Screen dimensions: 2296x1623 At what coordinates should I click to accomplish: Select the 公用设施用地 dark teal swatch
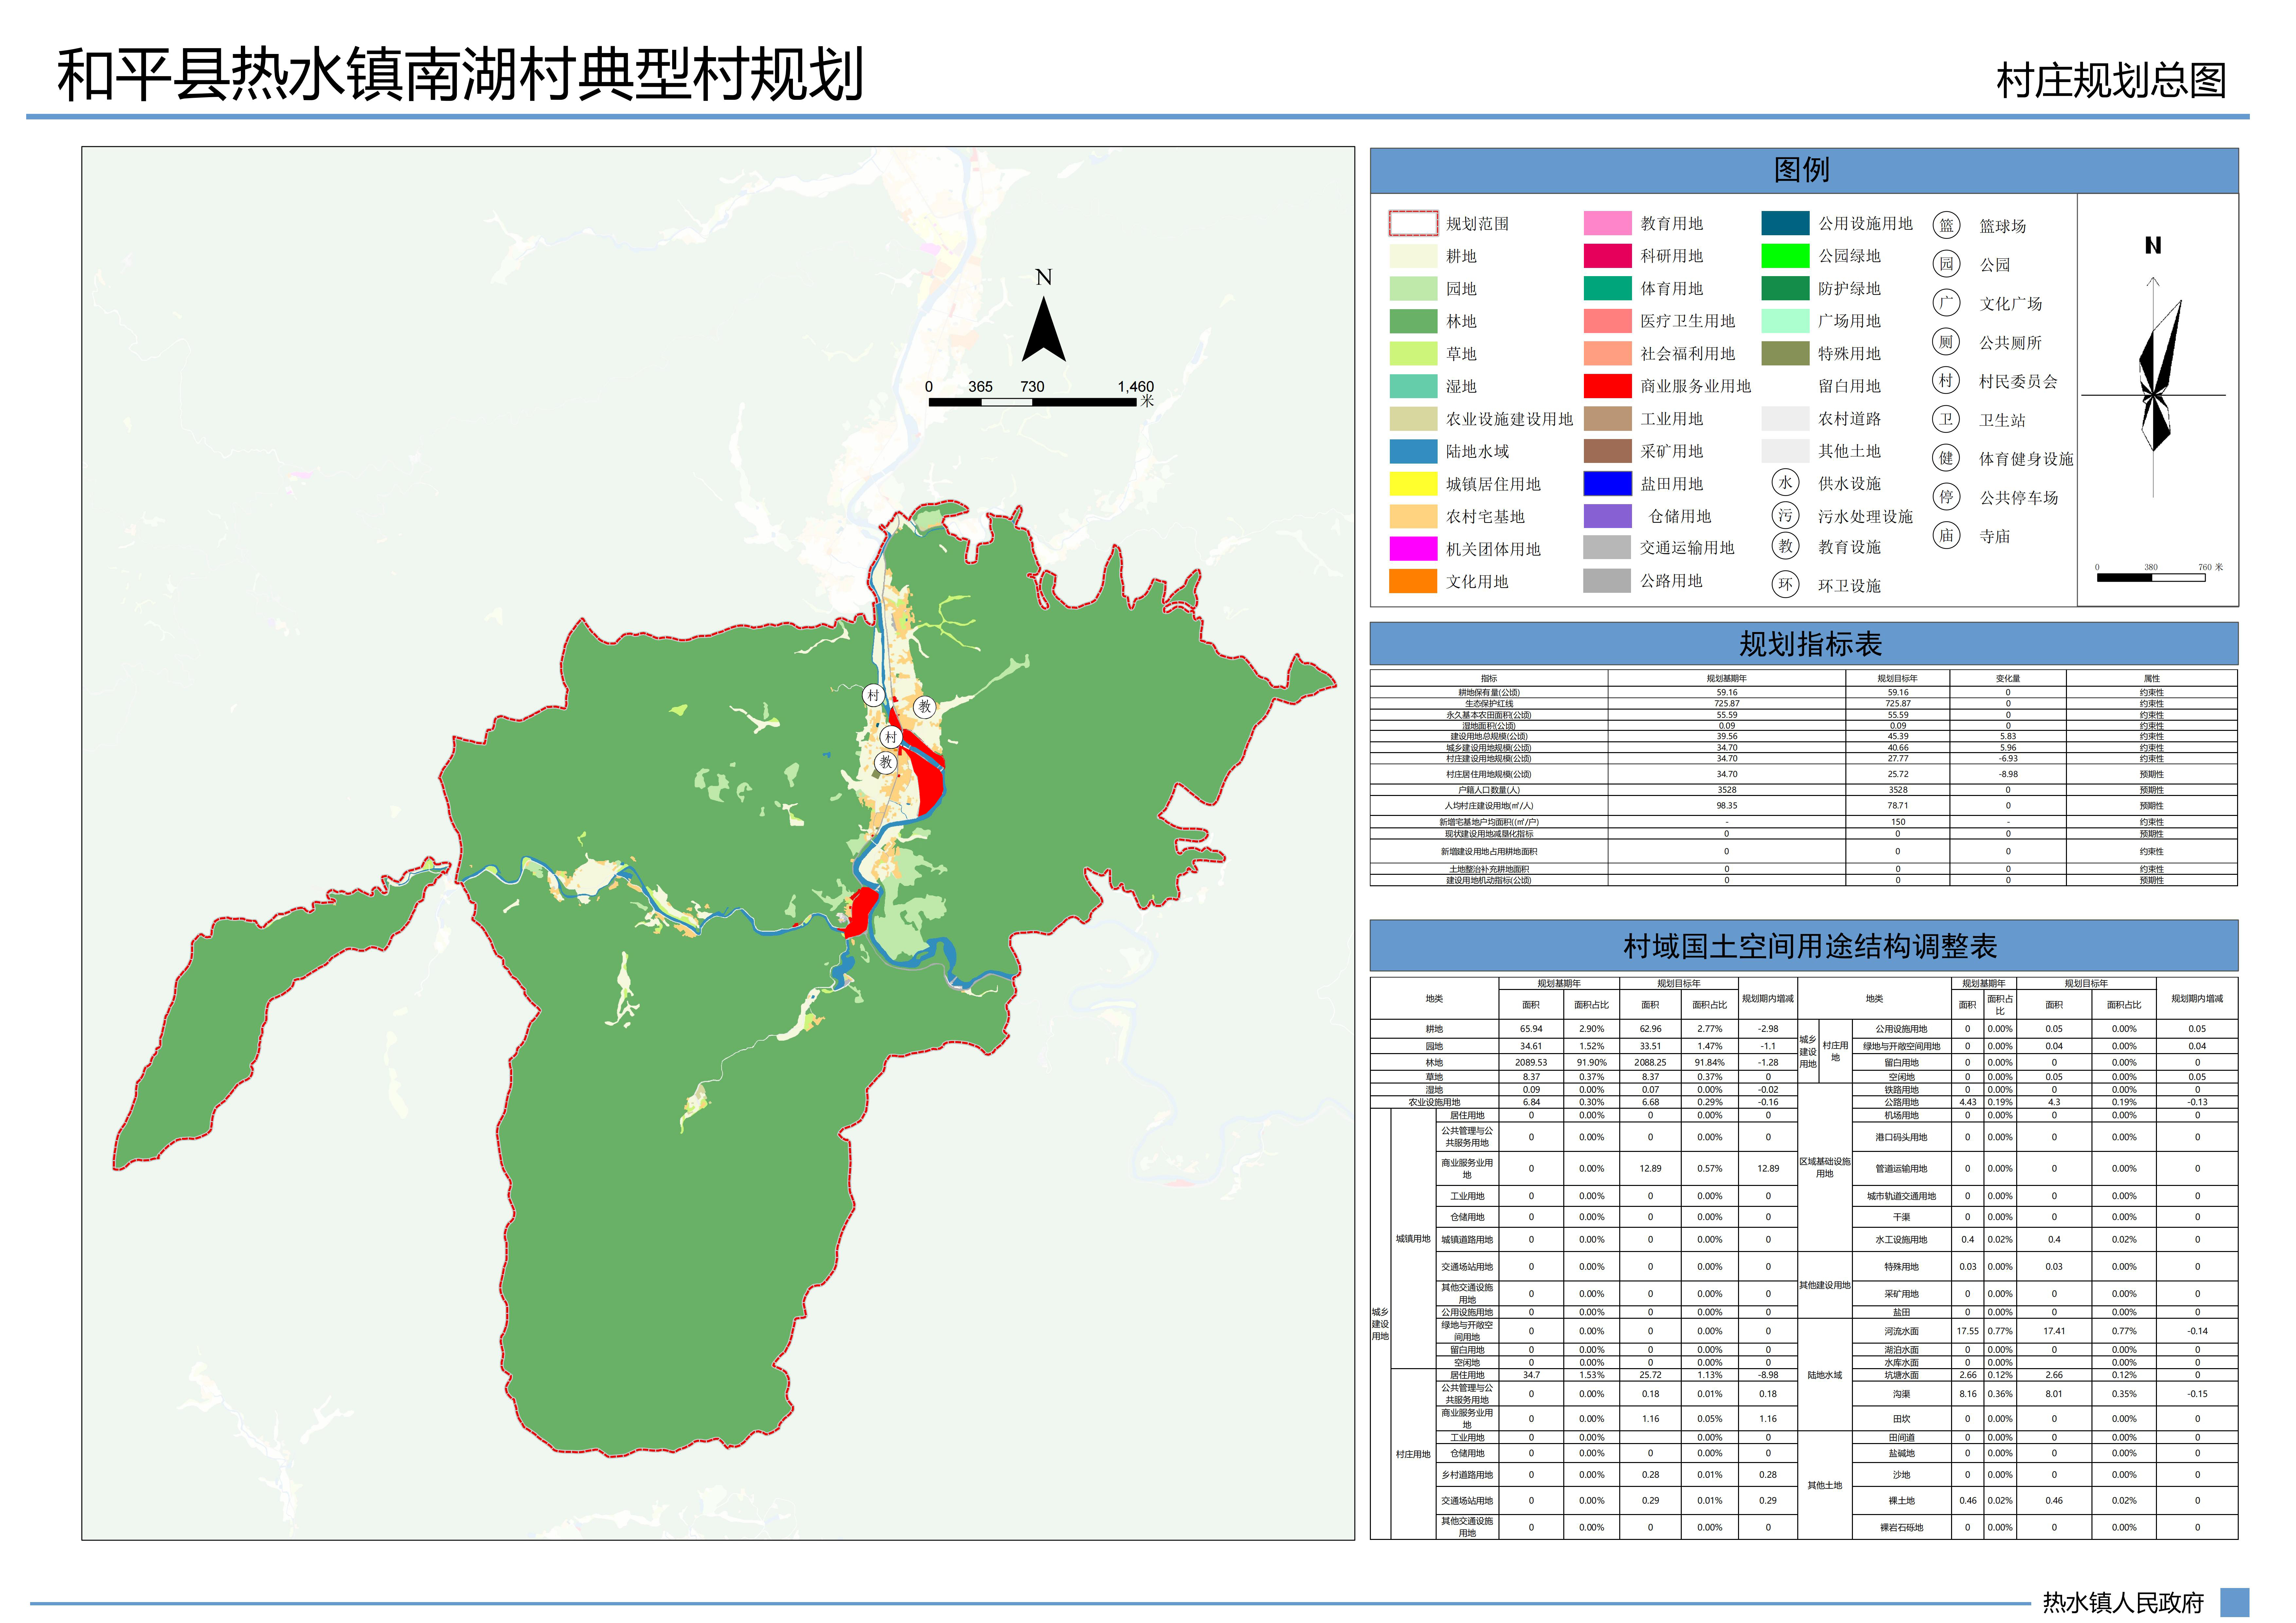[1785, 223]
